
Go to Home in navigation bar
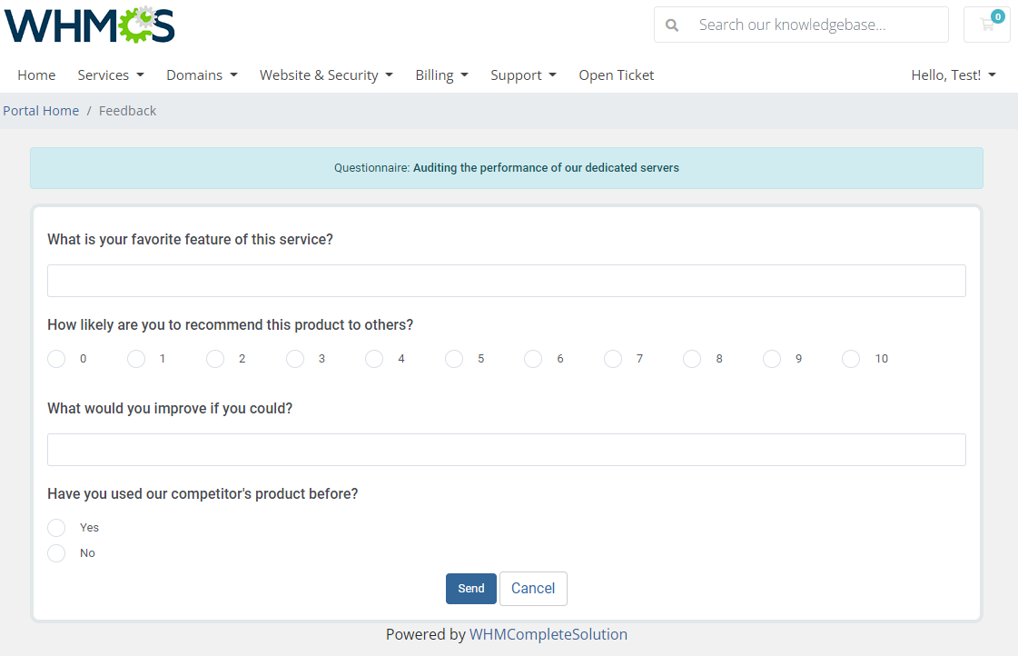tap(36, 75)
